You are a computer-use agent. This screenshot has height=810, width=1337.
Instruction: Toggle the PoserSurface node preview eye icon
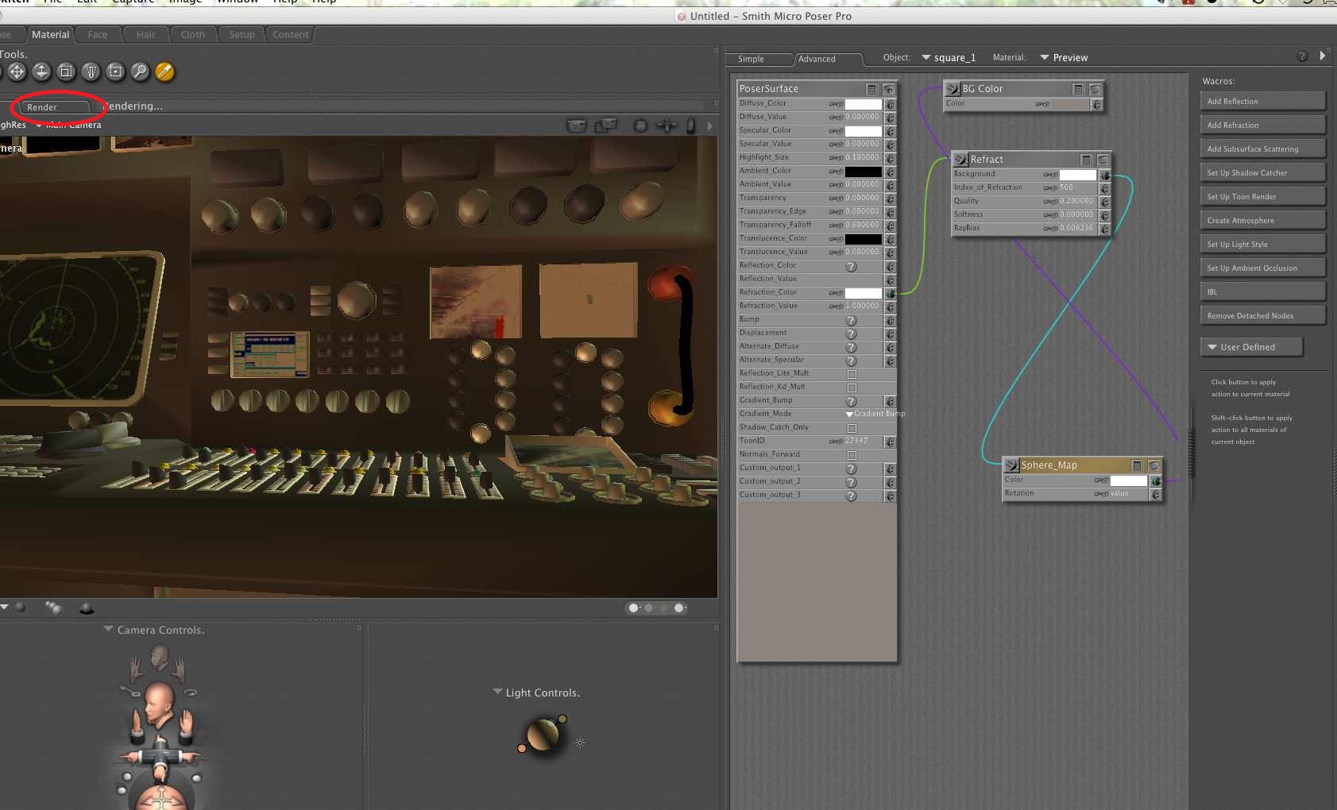888,89
